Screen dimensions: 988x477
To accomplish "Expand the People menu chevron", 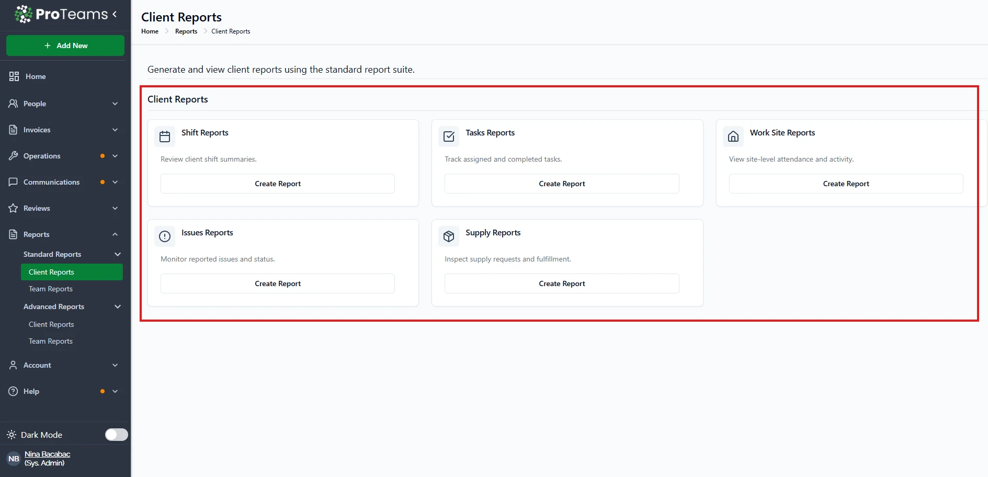I will pyautogui.click(x=115, y=104).
